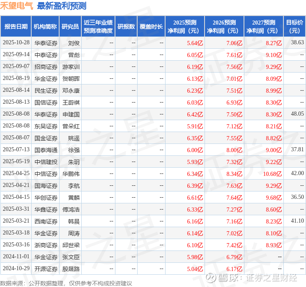Image resolution: width=306 pixels, height=287 pixels.
Task: Click target price 48.05
Action: 297,114
